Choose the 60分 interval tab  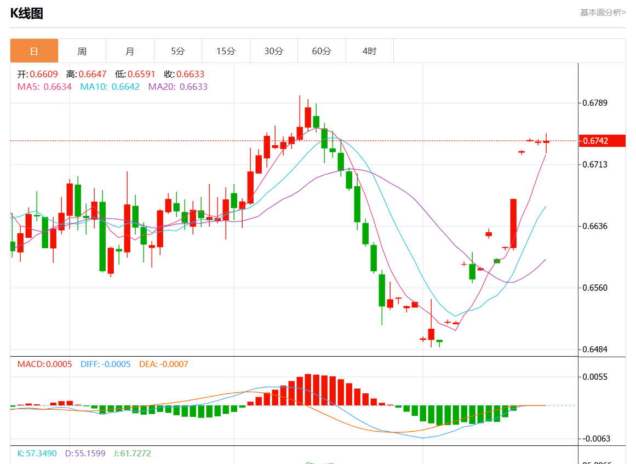coord(322,51)
